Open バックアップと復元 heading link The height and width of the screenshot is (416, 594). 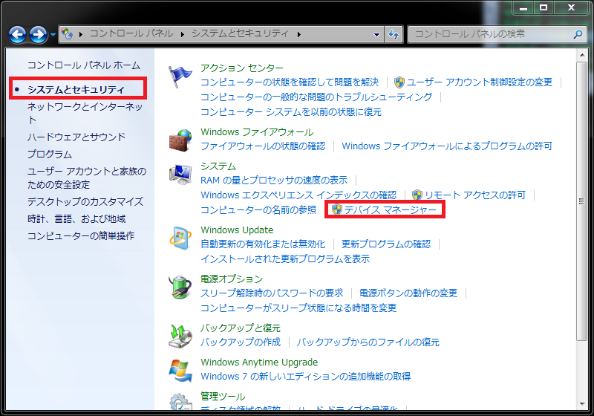pyautogui.click(x=241, y=328)
